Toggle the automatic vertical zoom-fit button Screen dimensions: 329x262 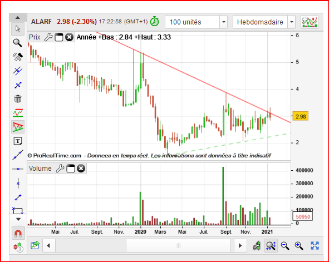click(x=271, y=245)
